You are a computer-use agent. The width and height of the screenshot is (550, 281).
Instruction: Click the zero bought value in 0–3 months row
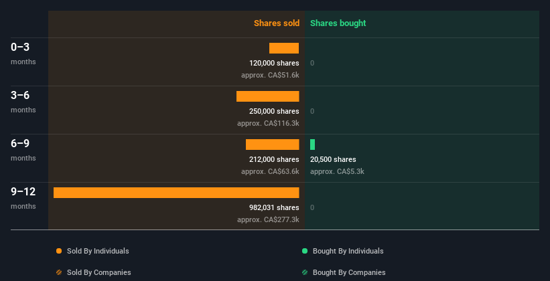pos(312,63)
